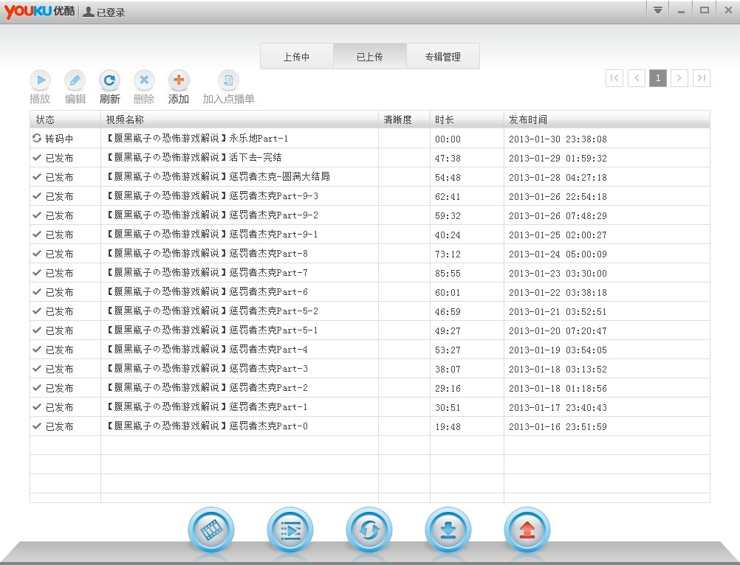This screenshot has width=740, height=565.
Task: Select the video 惩罚者杰克-圆满大结局
Action: [218, 177]
